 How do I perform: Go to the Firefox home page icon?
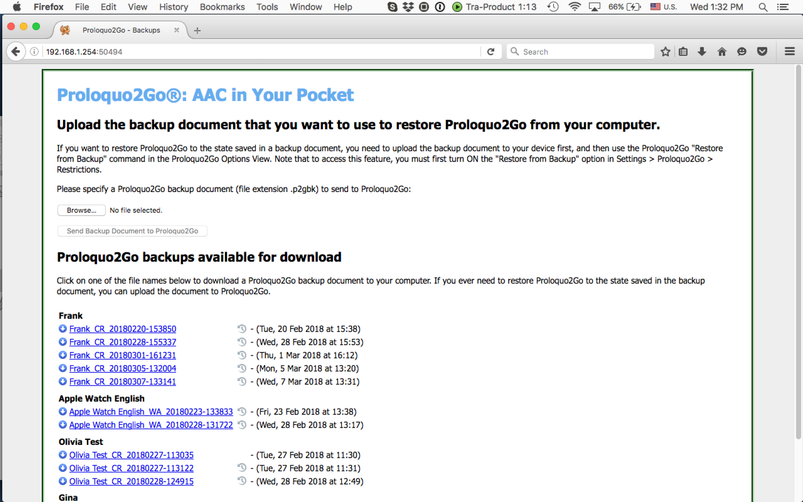tap(722, 51)
